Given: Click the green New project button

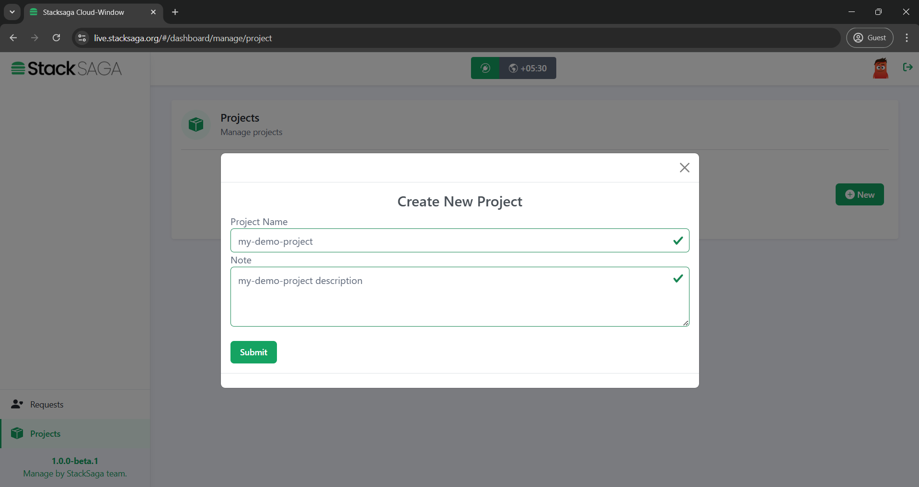Looking at the screenshot, I should [860, 194].
